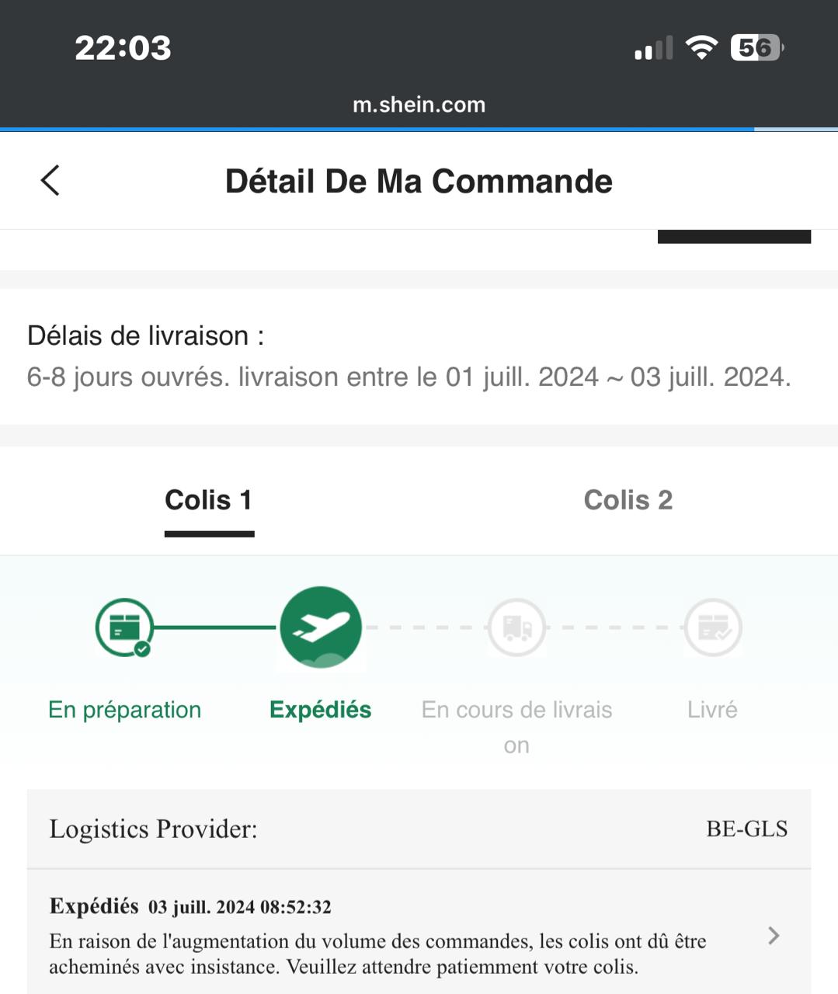Click the blue page loading progress bar

point(377,129)
